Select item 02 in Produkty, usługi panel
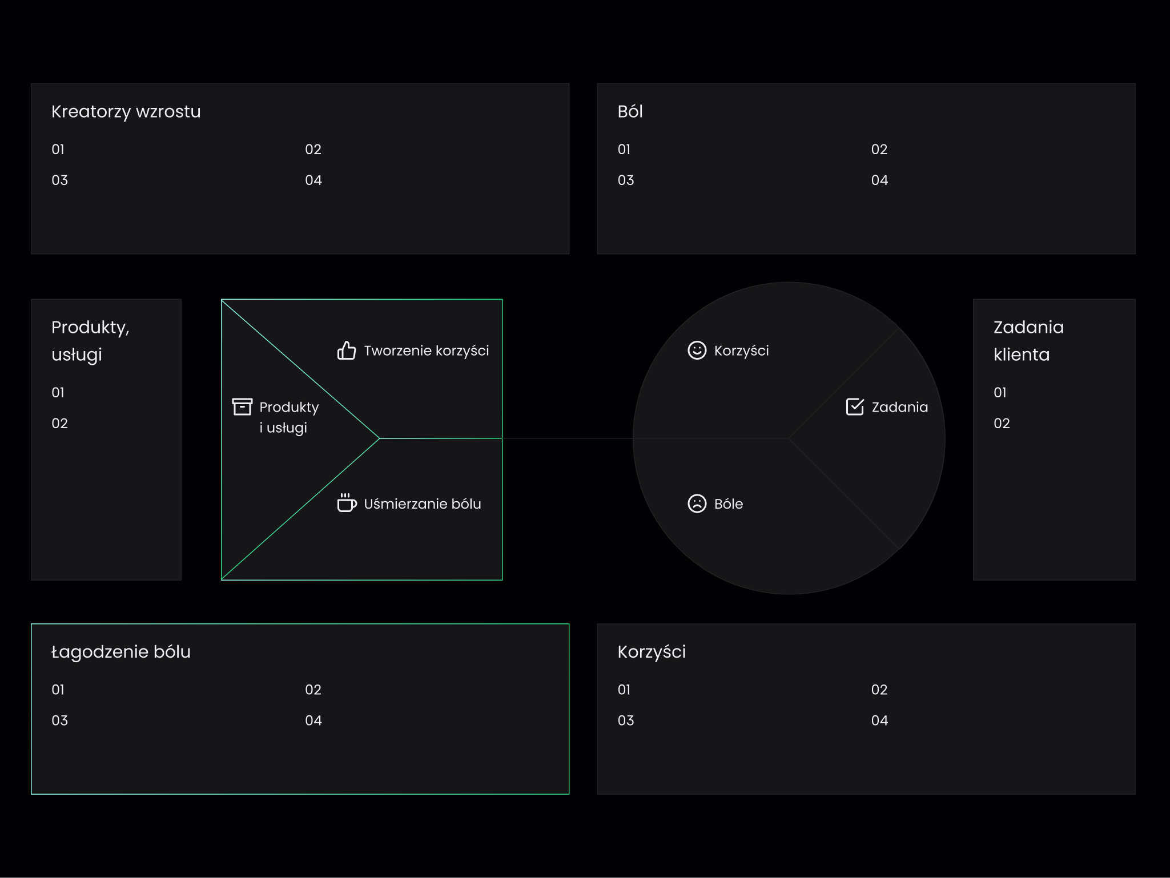Image resolution: width=1170 pixels, height=878 pixels. [59, 424]
